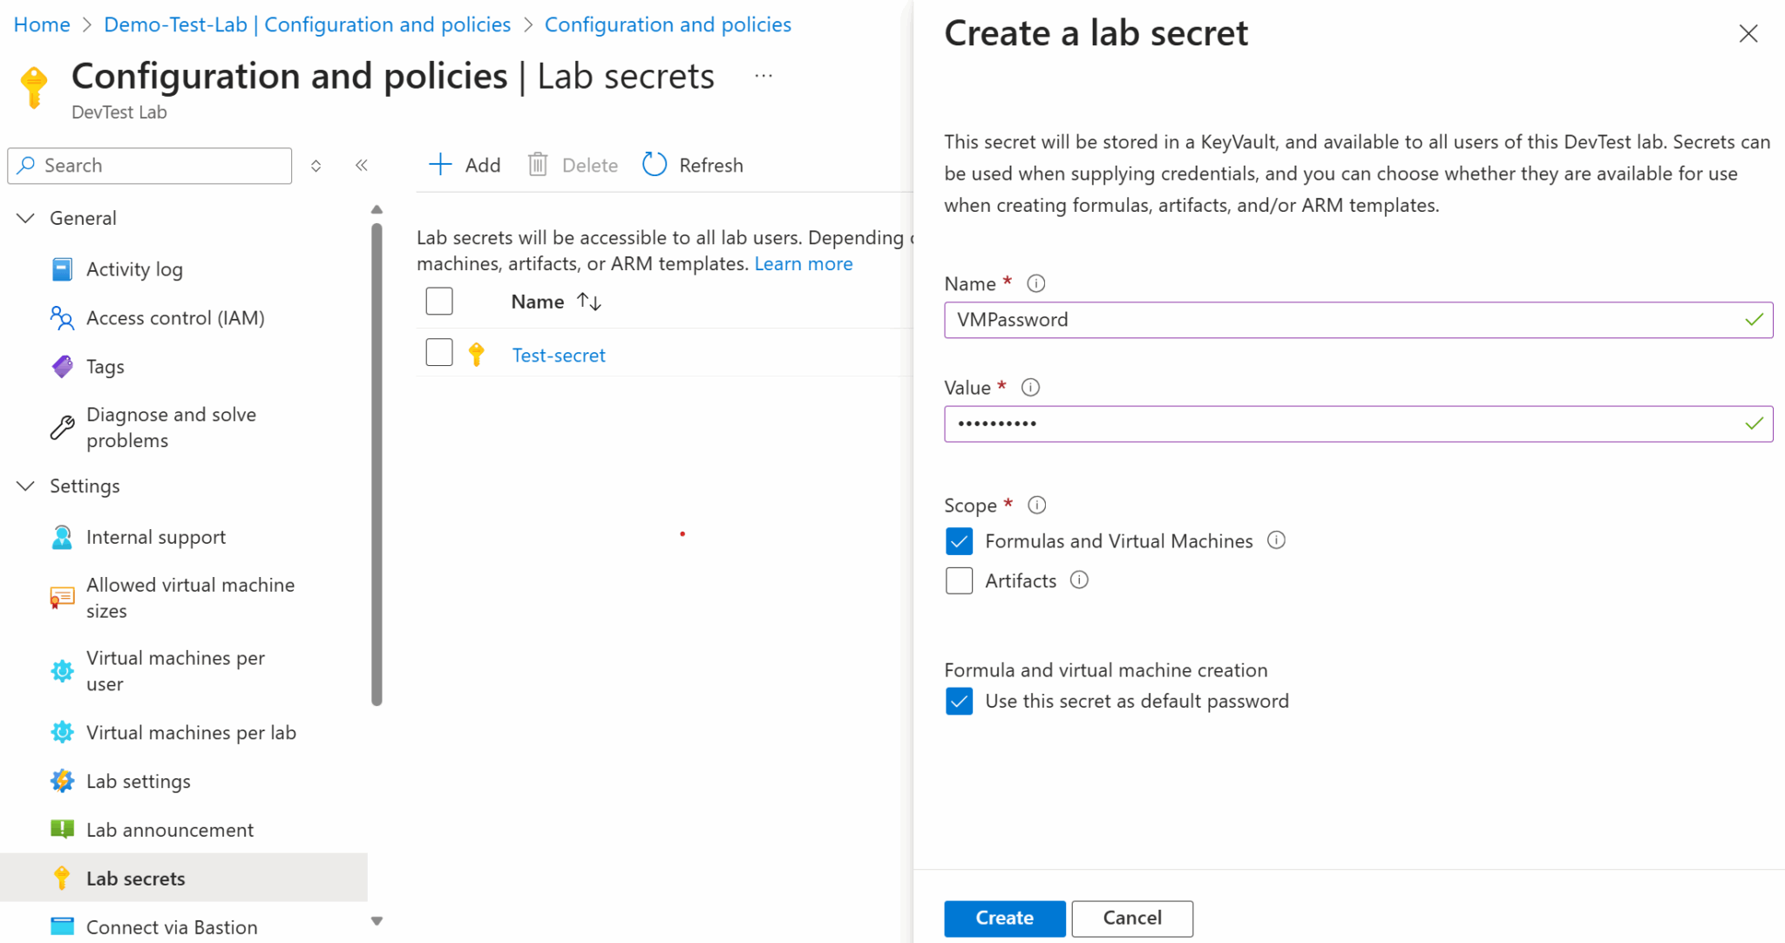Screen dimensions: 1785x943
Task: Click inside the Search box
Action: tap(149, 166)
